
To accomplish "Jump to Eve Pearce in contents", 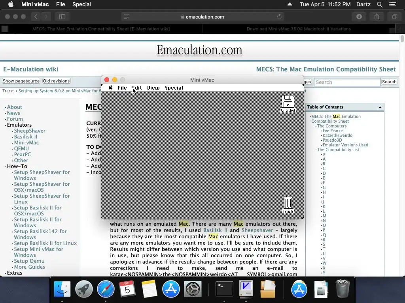I will tap(333, 131).
